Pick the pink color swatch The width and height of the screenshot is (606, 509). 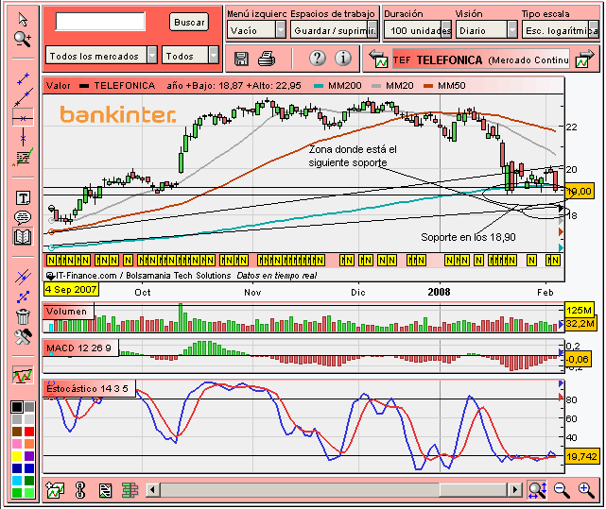[17, 444]
